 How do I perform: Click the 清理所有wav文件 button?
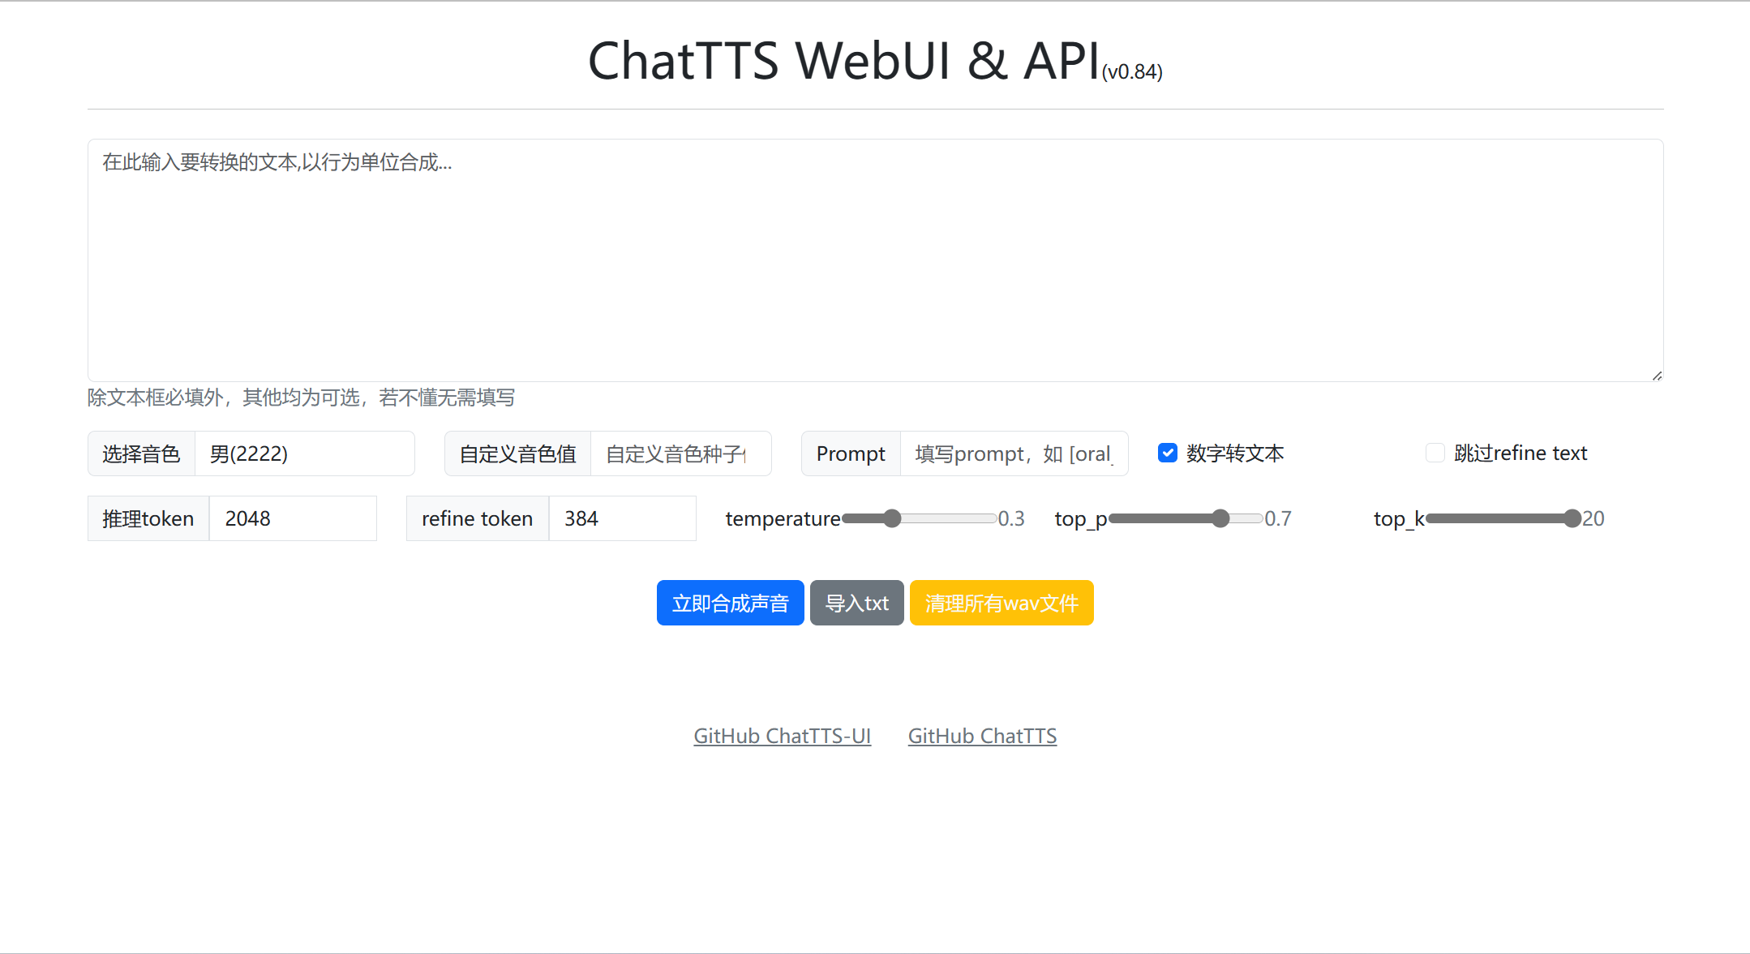(1002, 603)
